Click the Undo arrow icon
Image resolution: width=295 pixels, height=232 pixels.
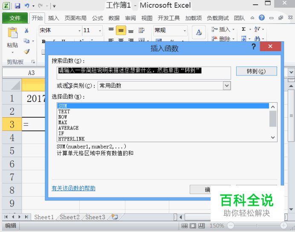(27, 6)
